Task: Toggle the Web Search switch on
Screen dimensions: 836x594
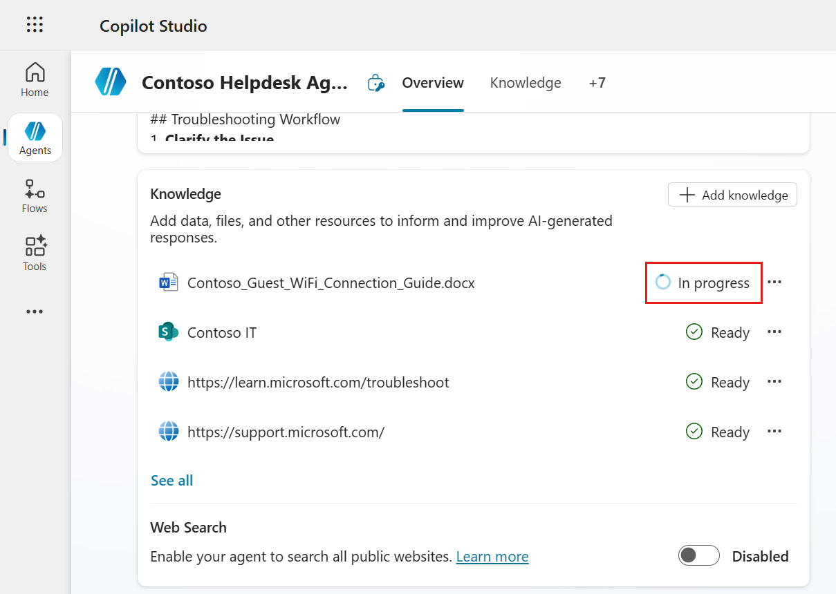Action: [x=698, y=556]
